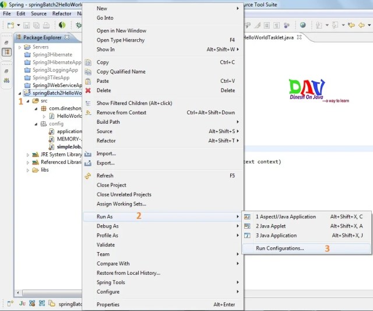Click the Save All toolbar icon
The width and height of the screenshot is (373, 311).
36,25
